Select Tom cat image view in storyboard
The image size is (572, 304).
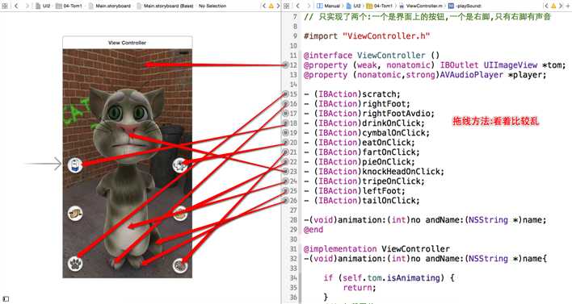128,164
